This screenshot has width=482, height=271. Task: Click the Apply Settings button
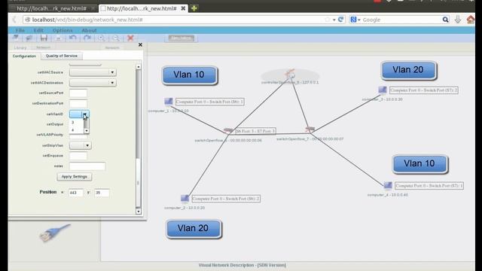(75, 177)
